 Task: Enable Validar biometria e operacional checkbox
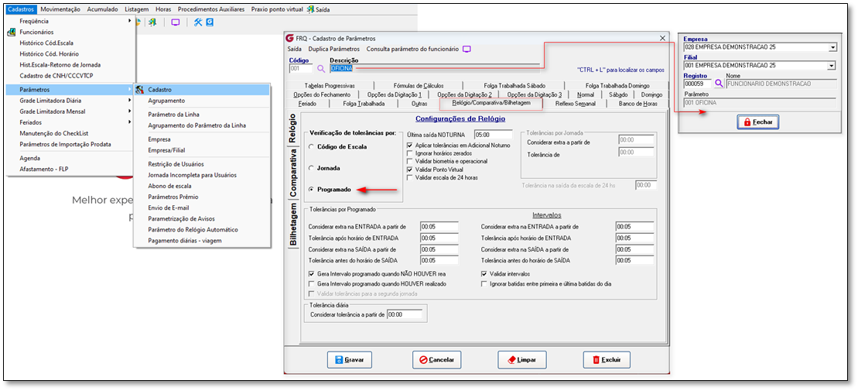pyautogui.click(x=410, y=162)
